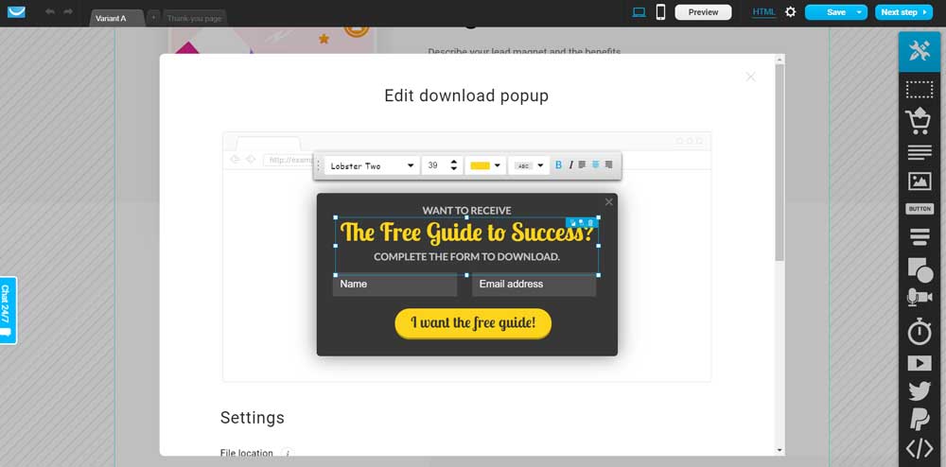Image resolution: width=946 pixels, height=467 pixels.
Task: Proceed with the Next step button
Action: tap(903, 12)
